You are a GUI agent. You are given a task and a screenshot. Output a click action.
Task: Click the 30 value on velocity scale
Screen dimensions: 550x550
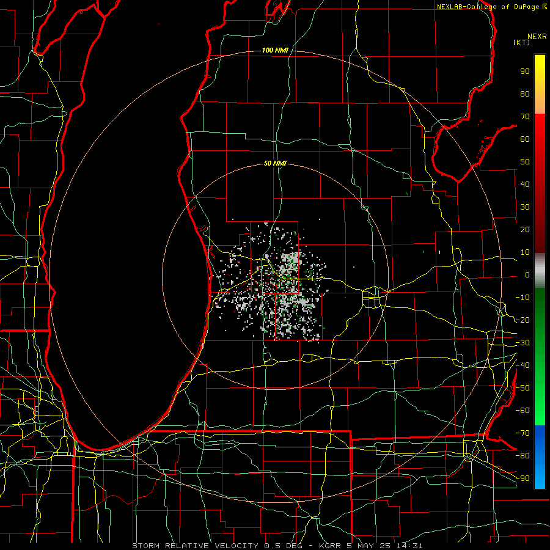coord(525,207)
